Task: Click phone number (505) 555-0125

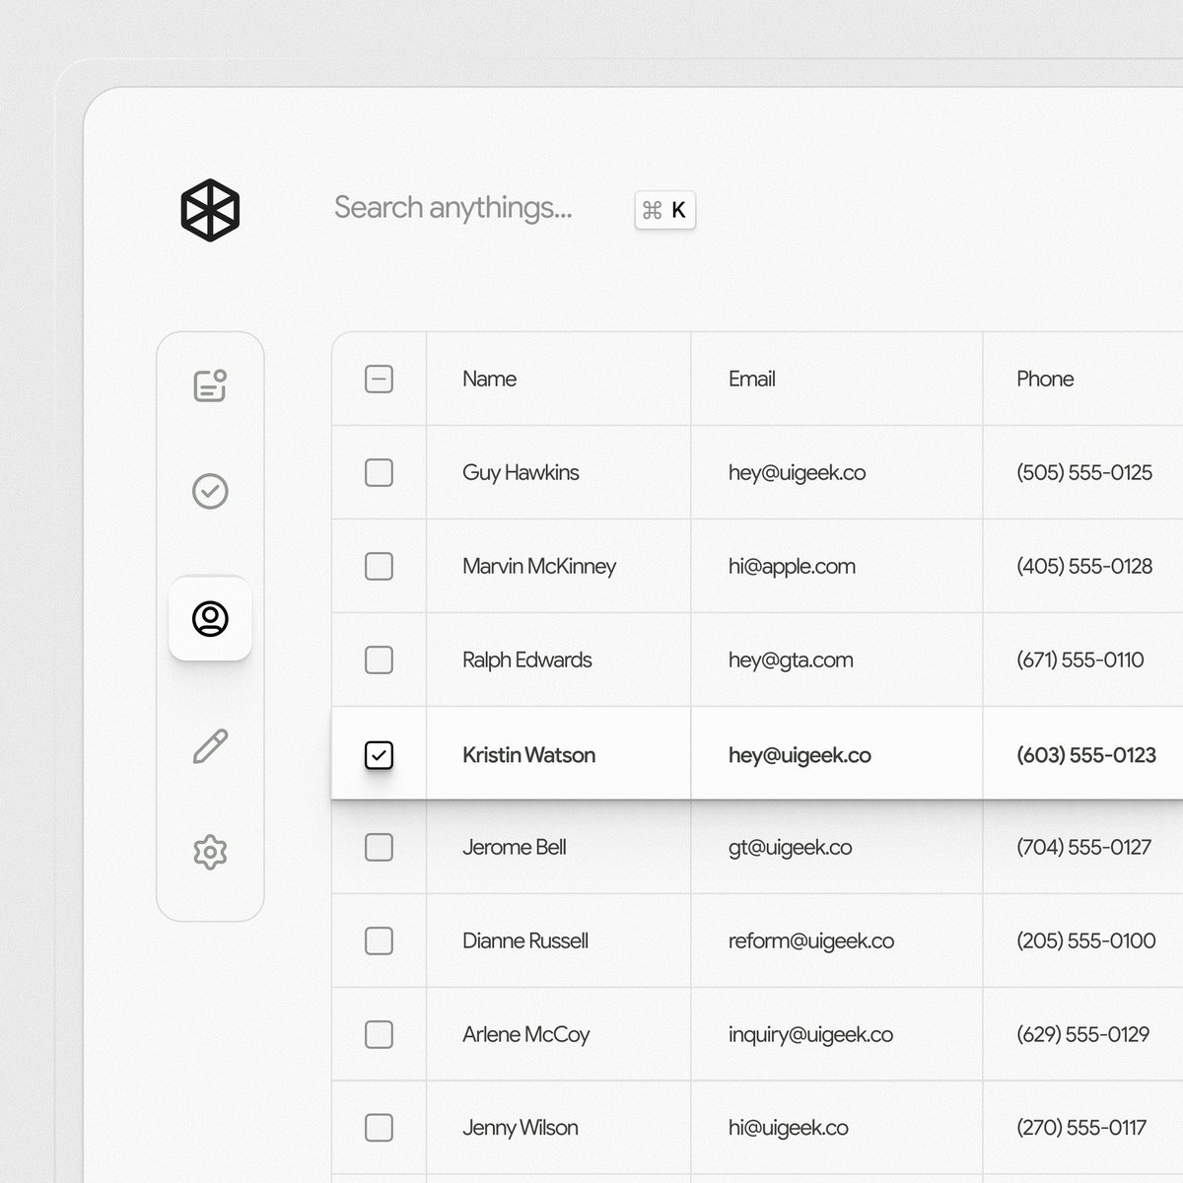Action: click(x=1084, y=473)
